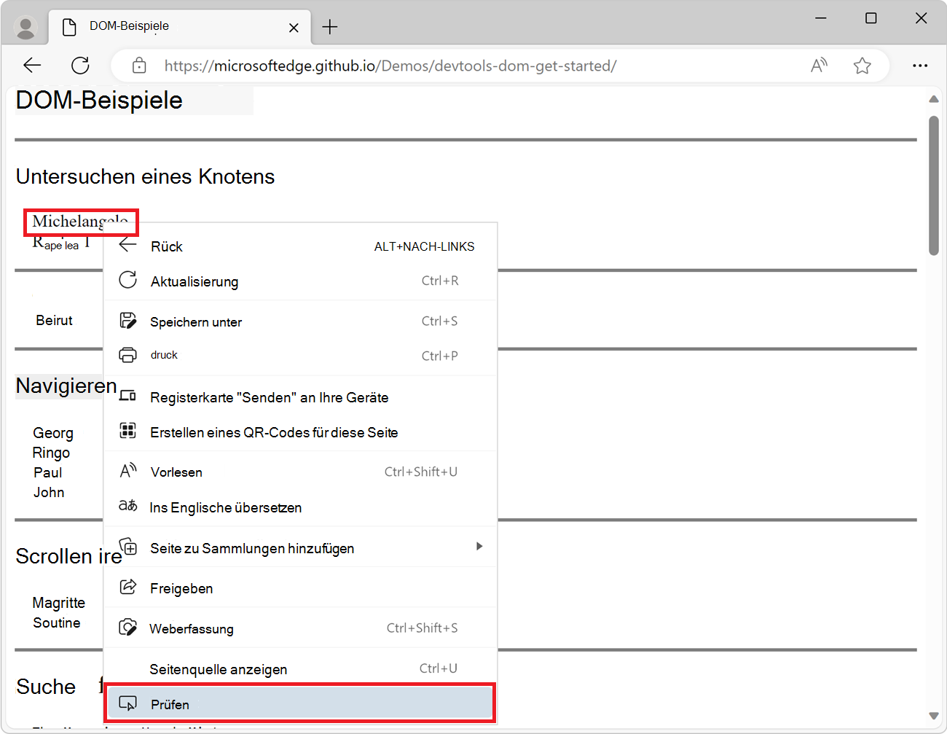This screenshot has height=734, width=947.
Task: Click the Michelangelo list item
Action: point(80,221)
